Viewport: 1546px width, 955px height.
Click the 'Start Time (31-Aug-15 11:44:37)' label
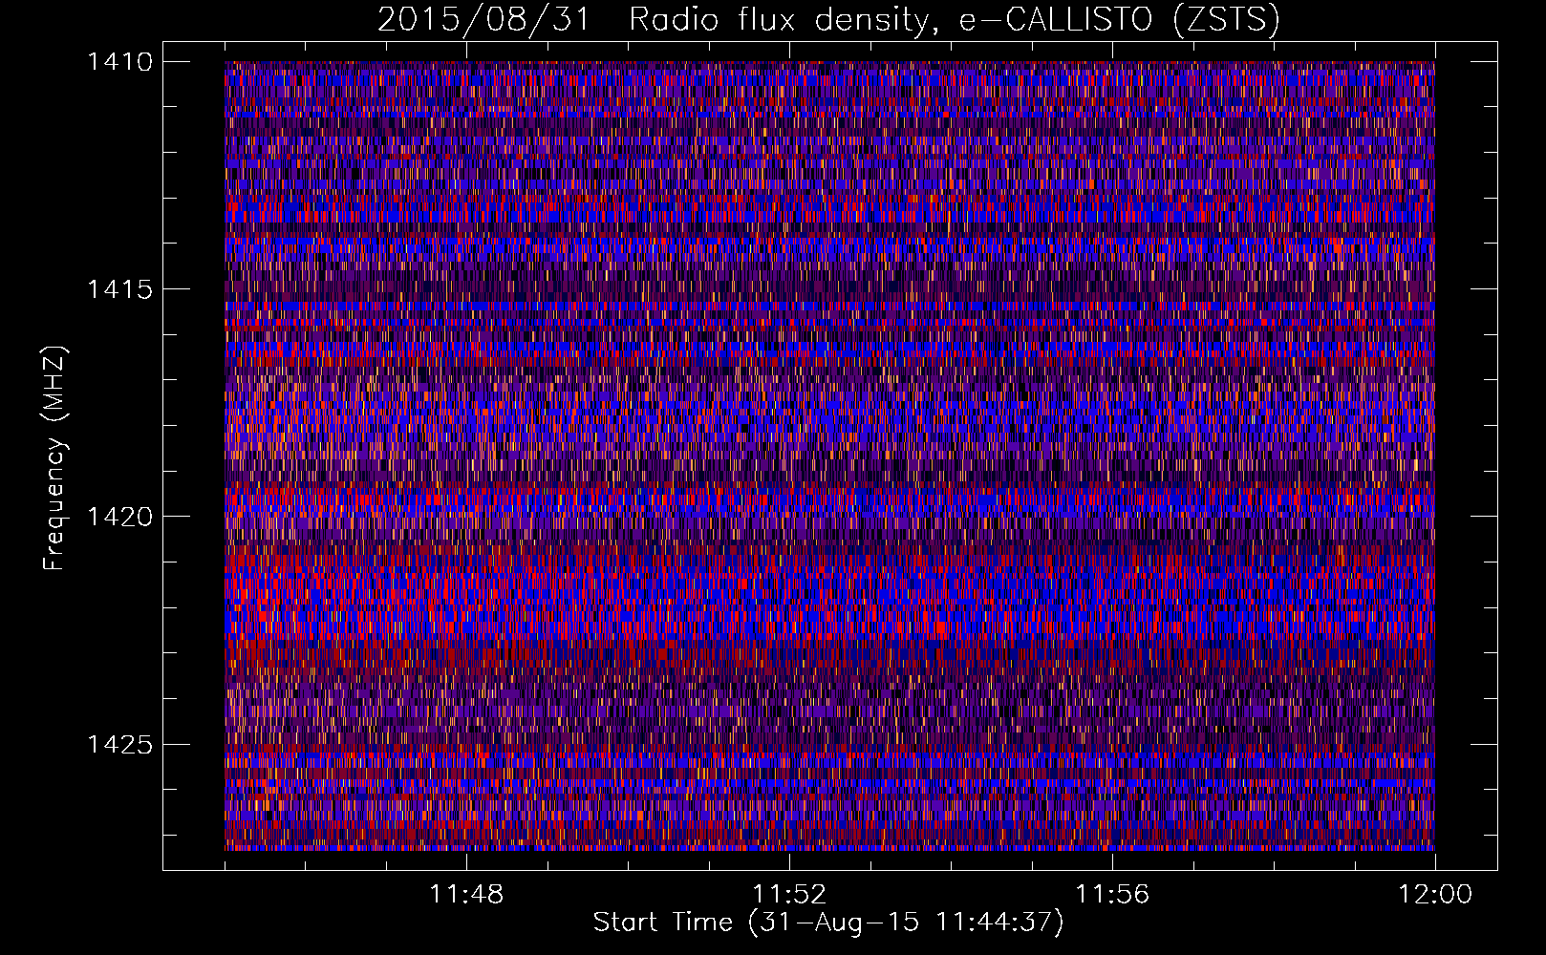828,923
